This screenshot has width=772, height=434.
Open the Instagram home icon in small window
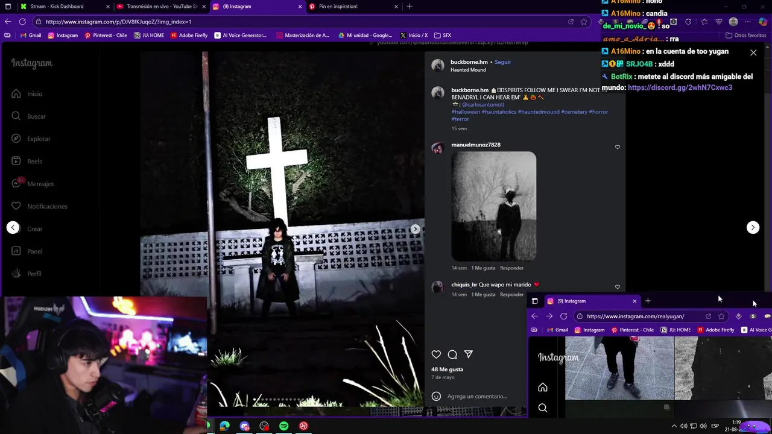(x=543, y=388)
